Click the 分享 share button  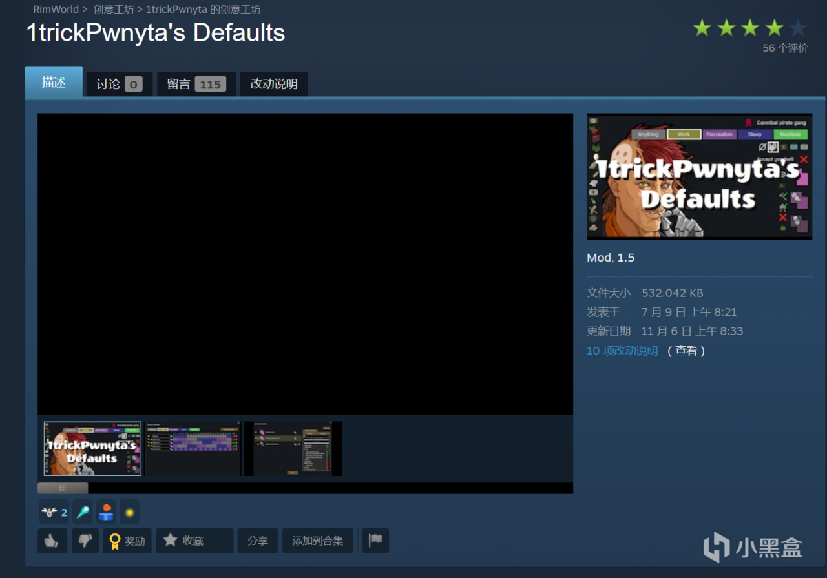coord(258,541)
